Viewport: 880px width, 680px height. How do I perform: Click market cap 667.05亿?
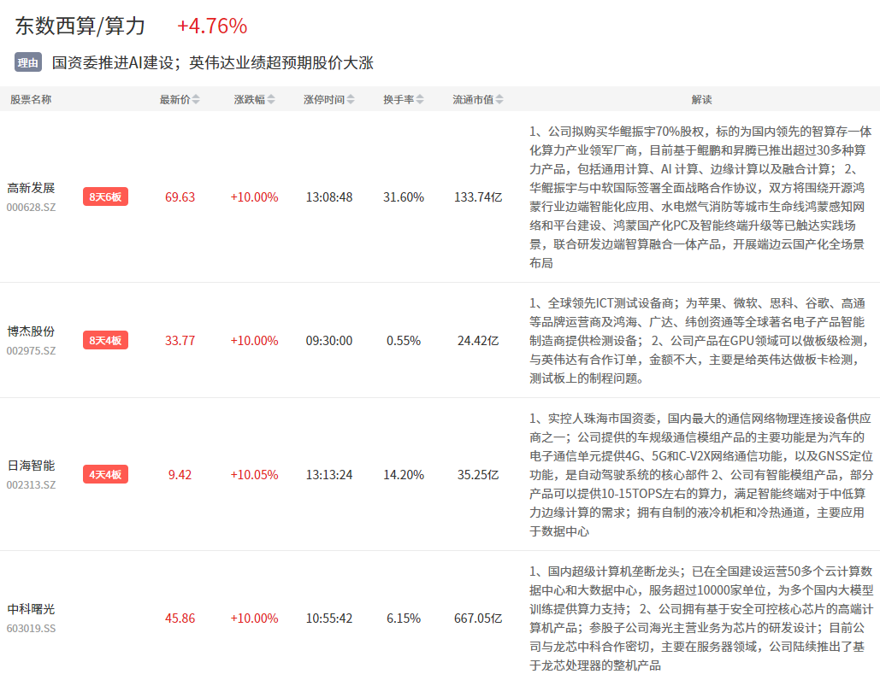(478, 618)
